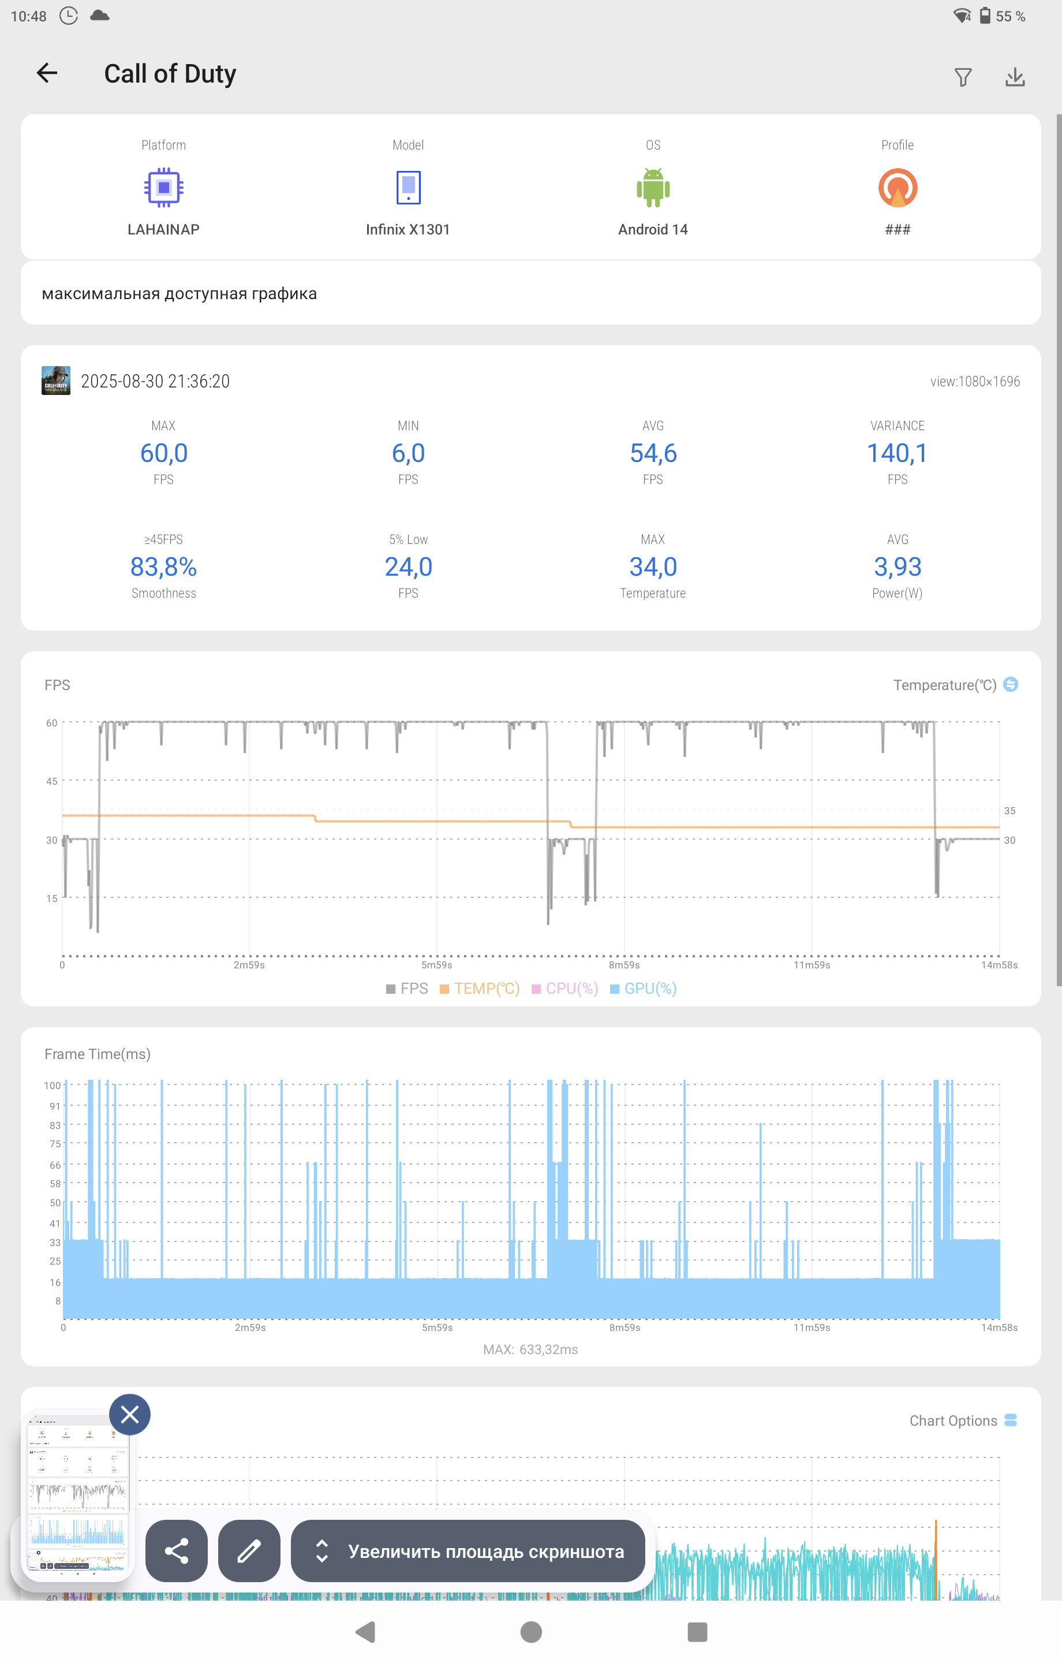Open recent apps with the square button
This screenshot has height=1663, width=1062.
point(697,1632)
